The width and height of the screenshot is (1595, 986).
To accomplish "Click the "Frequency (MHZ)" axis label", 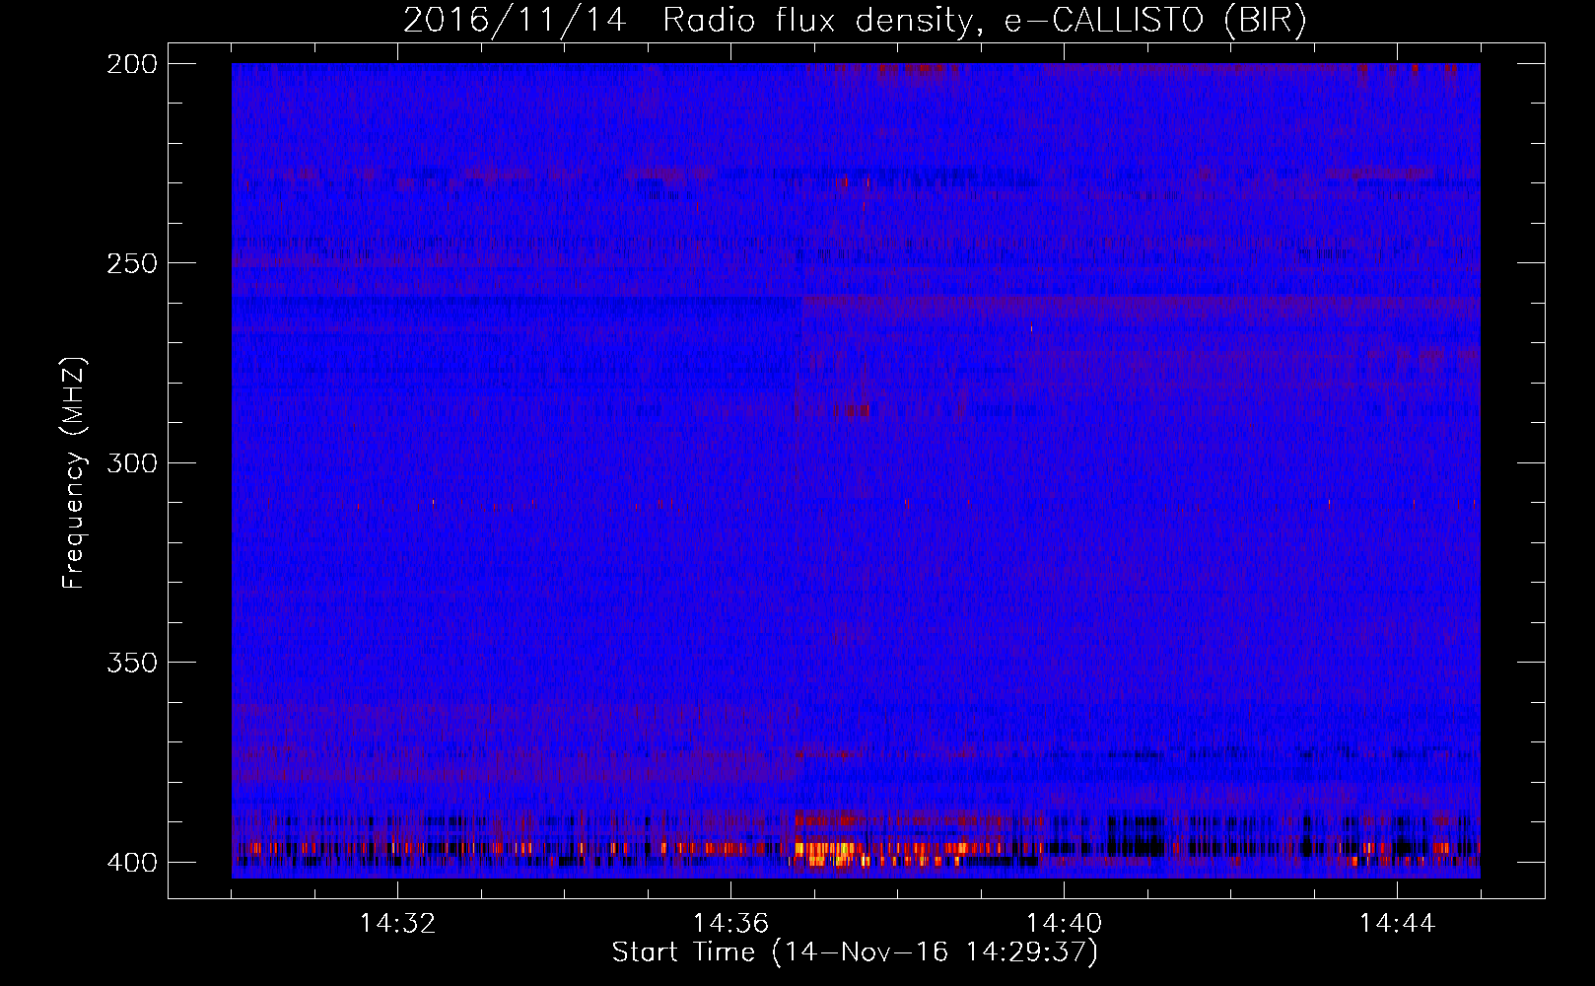I will click(x=74, y=473).
